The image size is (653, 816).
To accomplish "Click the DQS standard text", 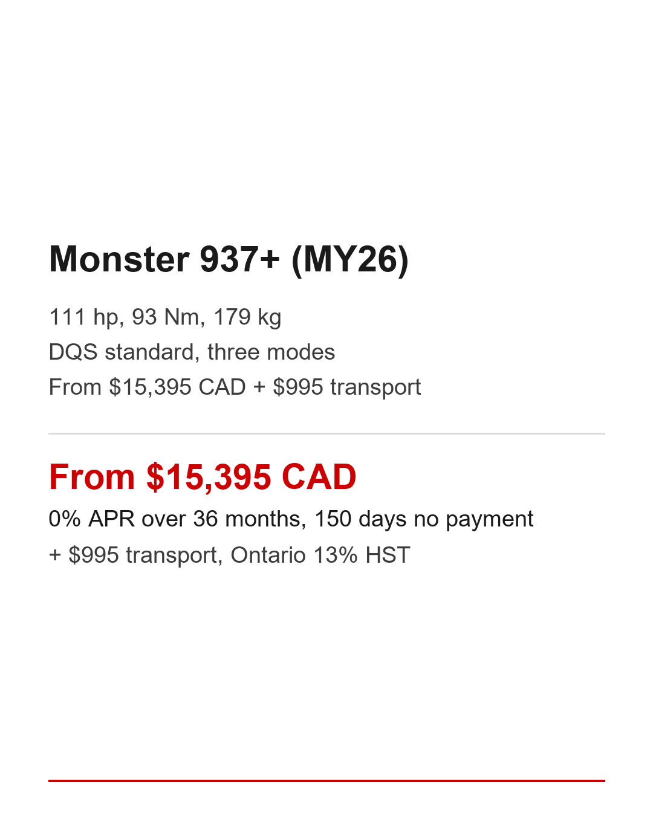I will click(121, 352).
